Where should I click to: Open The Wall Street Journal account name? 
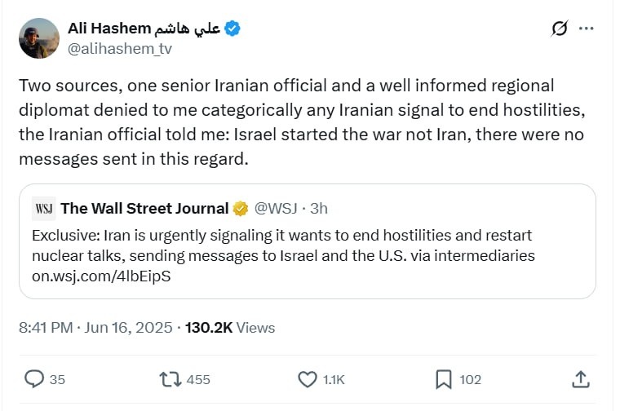pos(144,208)
